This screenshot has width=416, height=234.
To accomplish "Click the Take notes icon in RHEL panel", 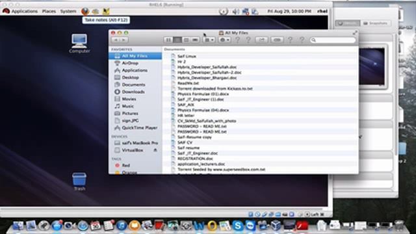I will click(x=106, y=11).
